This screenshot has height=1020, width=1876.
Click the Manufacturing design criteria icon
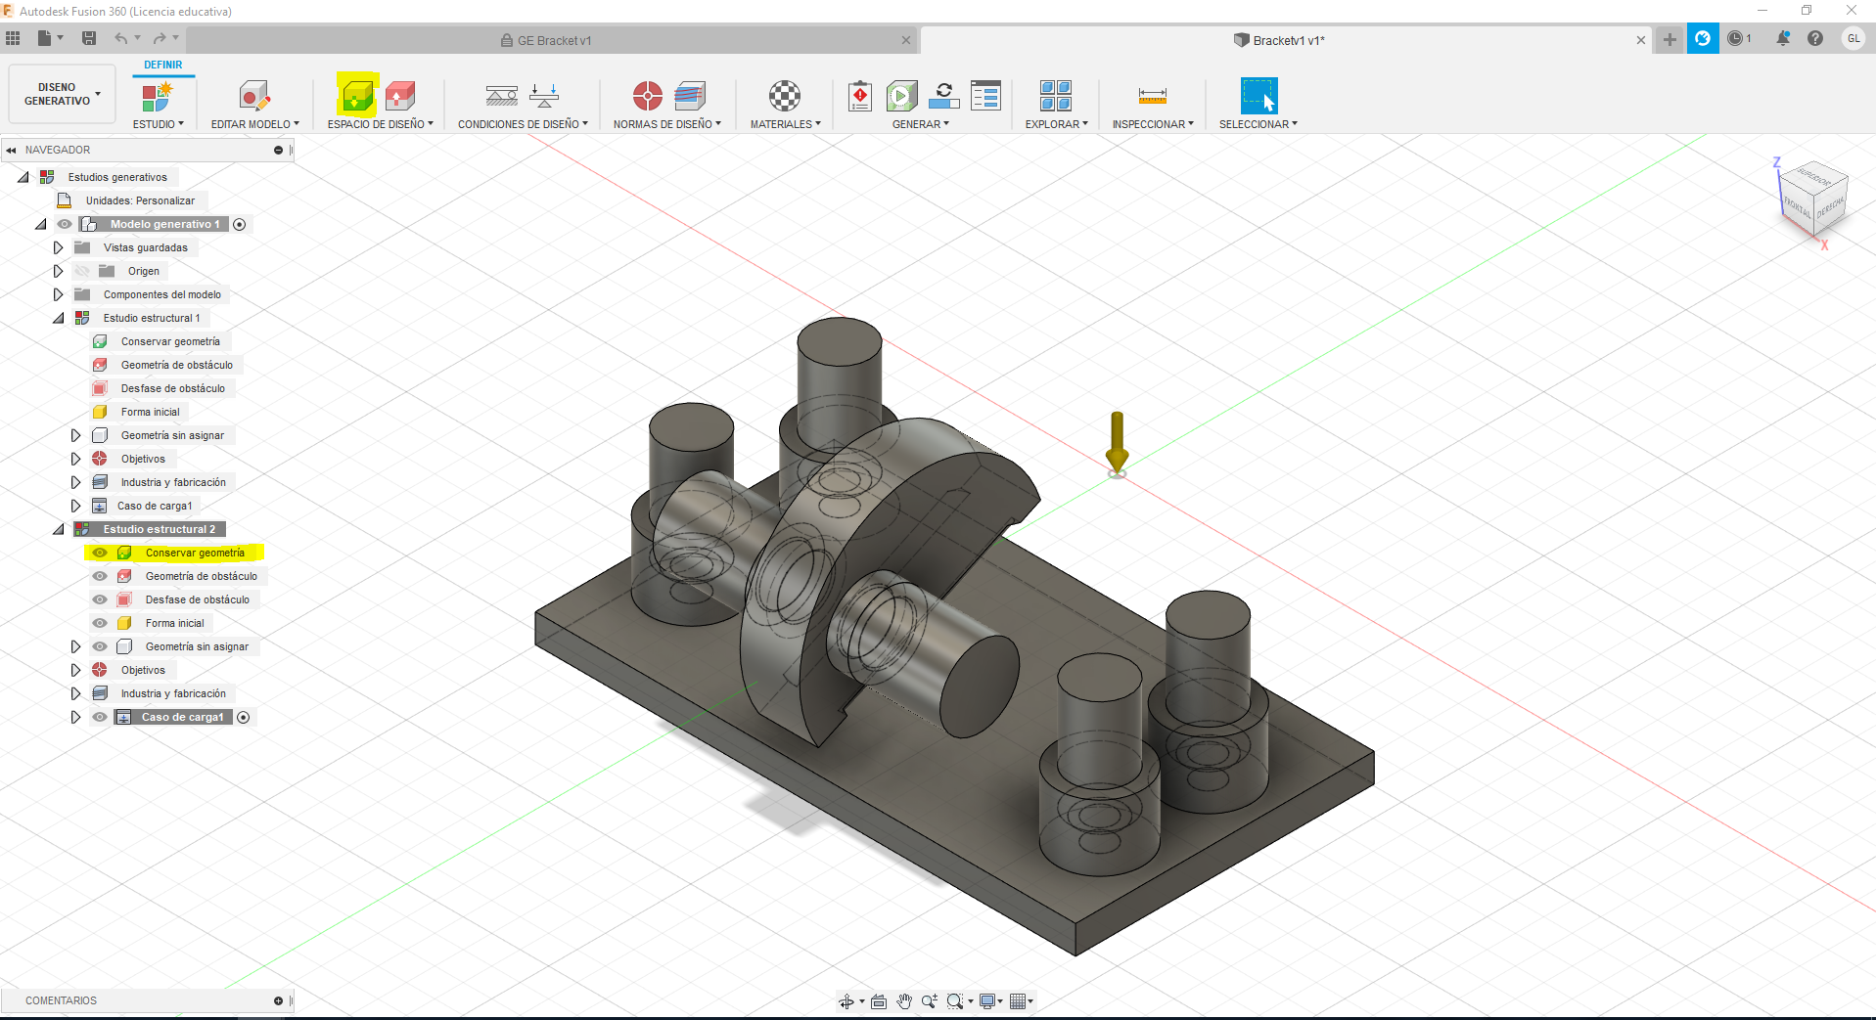[x=690, y=96]
